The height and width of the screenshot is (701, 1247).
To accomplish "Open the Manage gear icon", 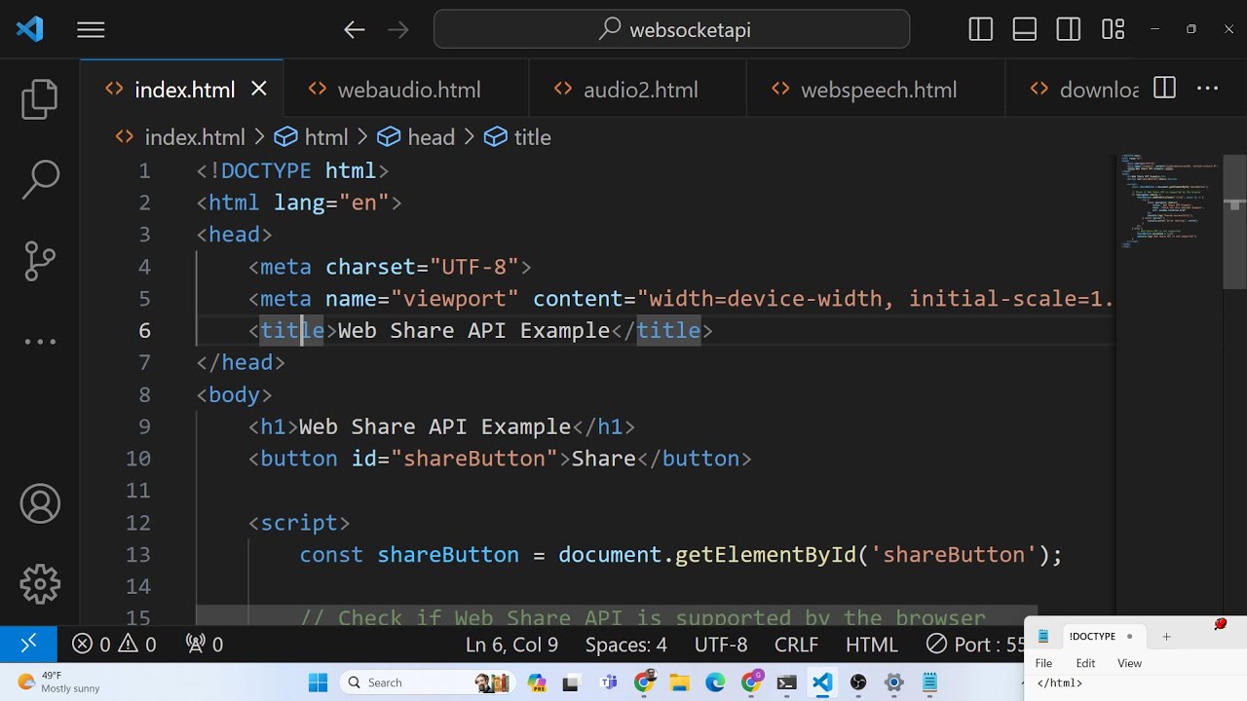I will pos(40,584).
